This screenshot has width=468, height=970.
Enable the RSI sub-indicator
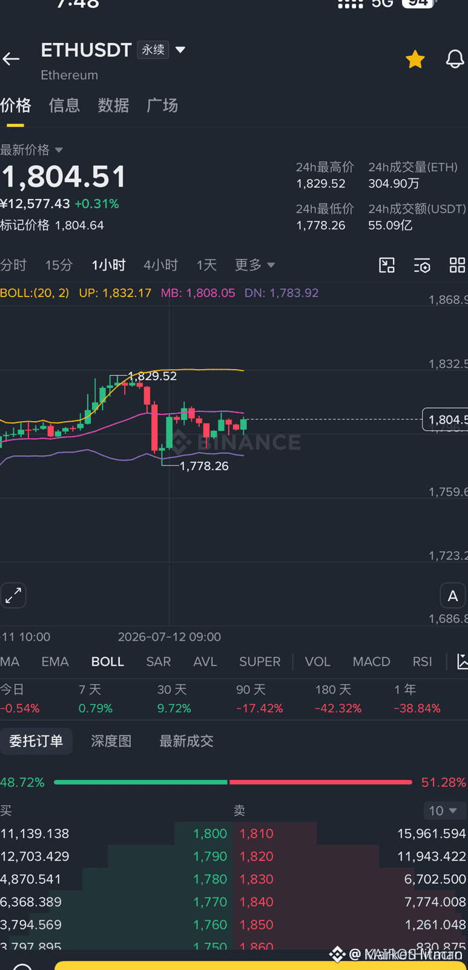[423, 662]
